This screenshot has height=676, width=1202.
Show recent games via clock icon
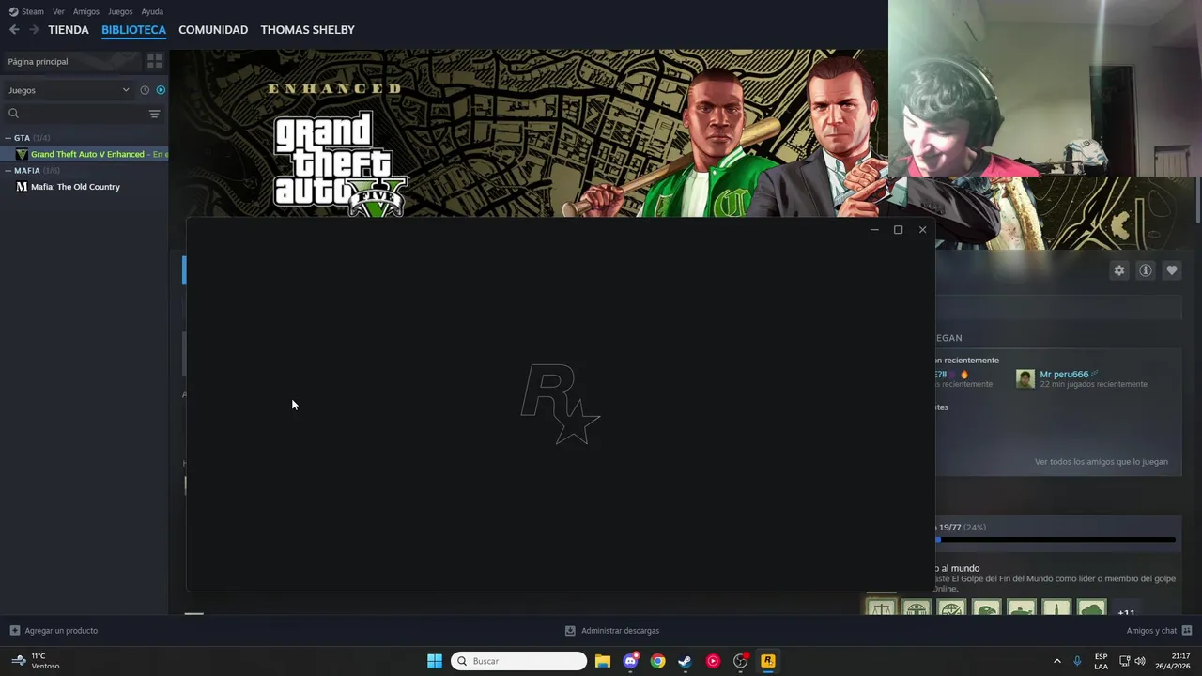[x=145, y=90]
